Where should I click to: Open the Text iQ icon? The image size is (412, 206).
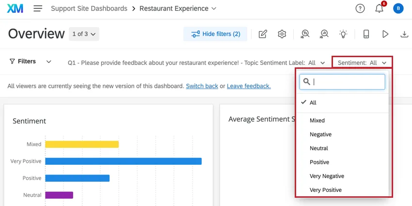(305, 34)
